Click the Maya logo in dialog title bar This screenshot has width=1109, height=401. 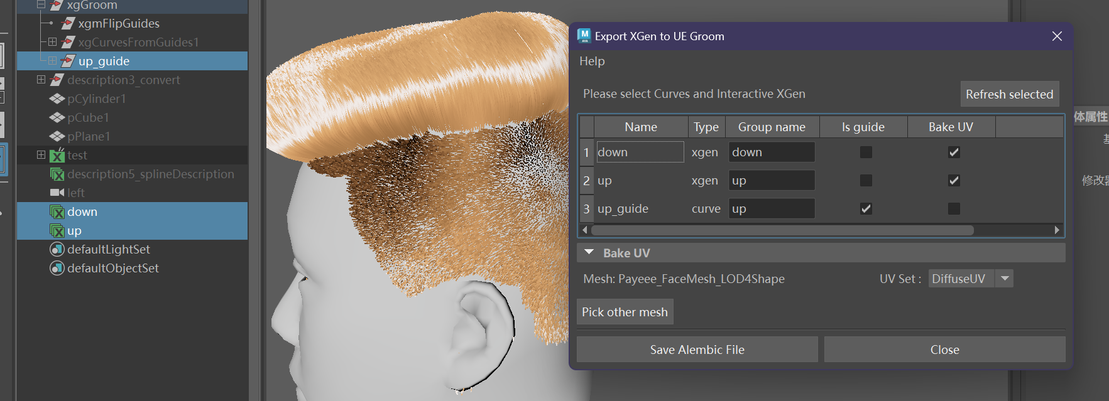click(x=584, y=36)
